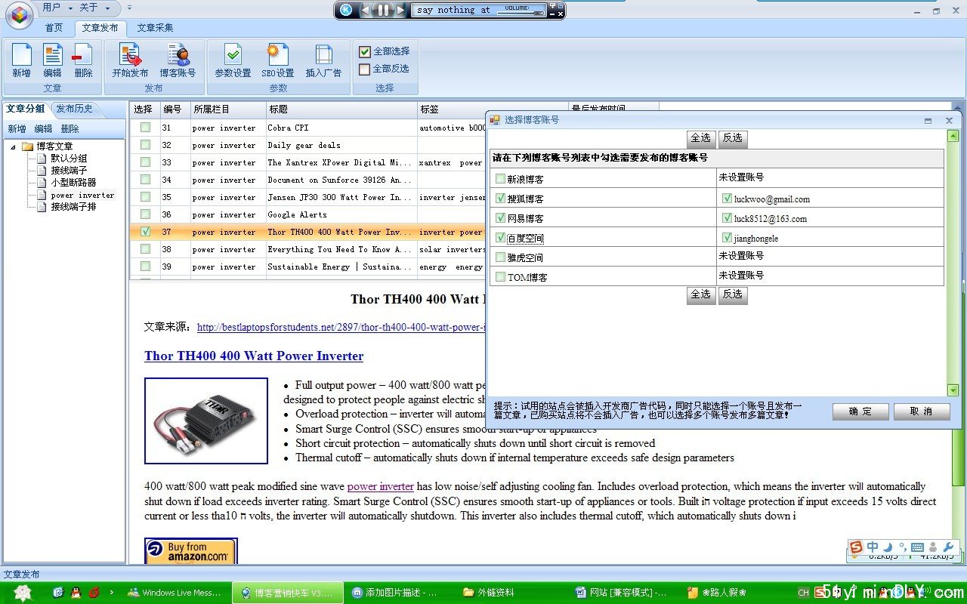This screenshot has width=967, height=604.
Task: Check the 全部反选 checkbox in ribbon
Action: coord(365,69)
